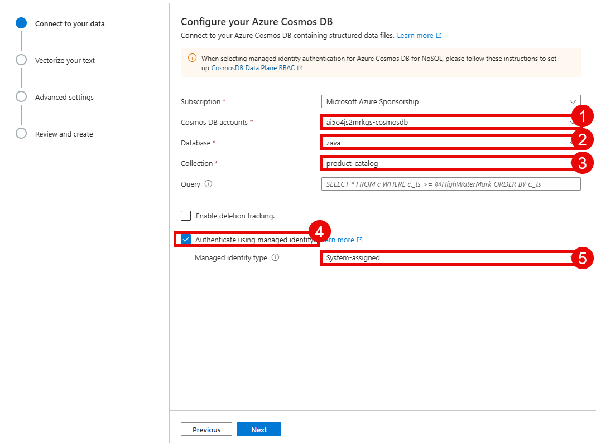The width and height of the screenshot is (596, 443).
Task: Click the Next button
Action: click(258, 429)
